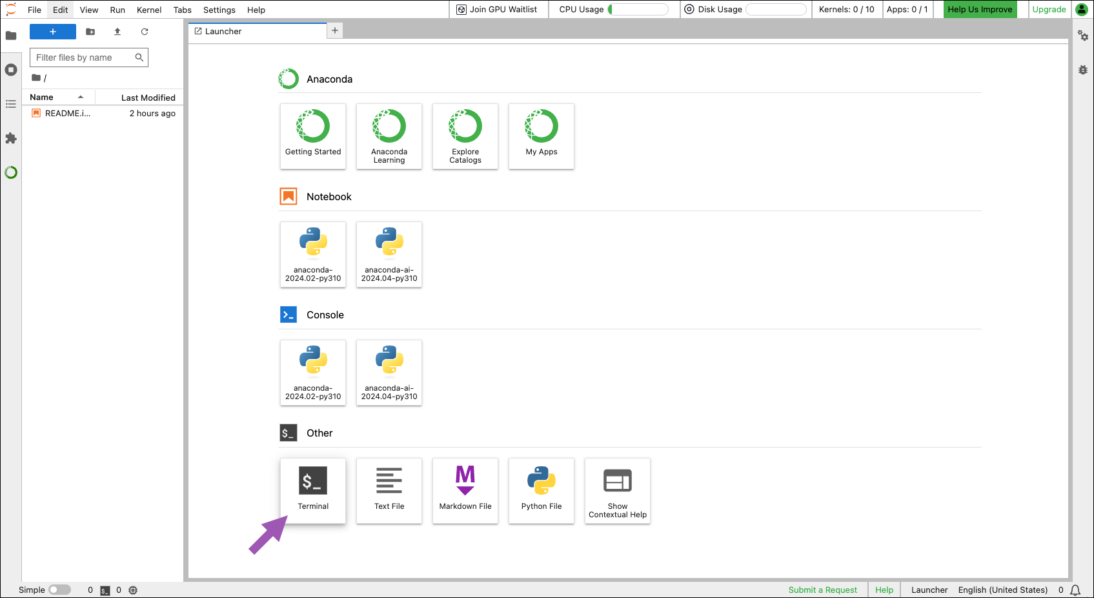Open running terminals and kernels sidebar
The image size is (1094, 598).
pos(11,70)
